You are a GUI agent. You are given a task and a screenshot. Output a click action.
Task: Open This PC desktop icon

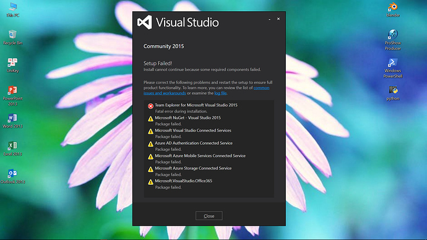click(x=12, y=9)
